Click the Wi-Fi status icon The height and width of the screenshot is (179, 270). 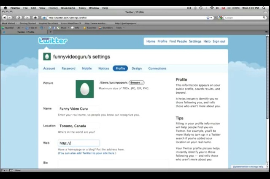212,8
